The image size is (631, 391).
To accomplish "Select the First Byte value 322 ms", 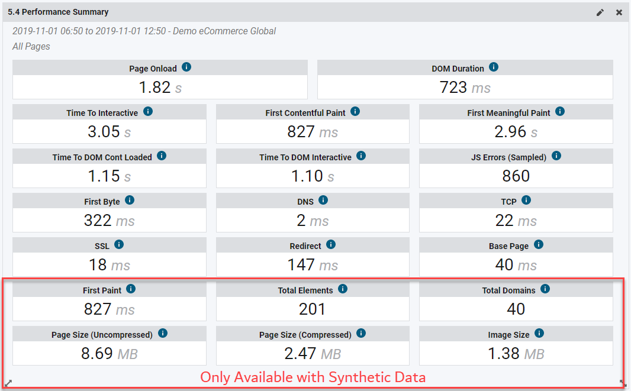I will click(110, 221).
